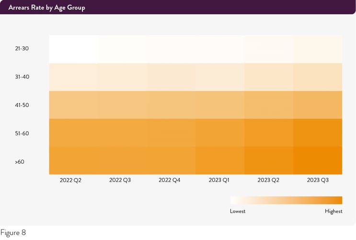Click the 'Figure 8' caption
356x240 pixels.
click(x=13, y=233)
